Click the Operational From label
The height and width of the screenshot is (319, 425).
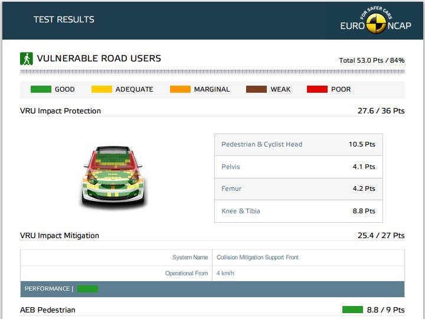tap(187, 273)
